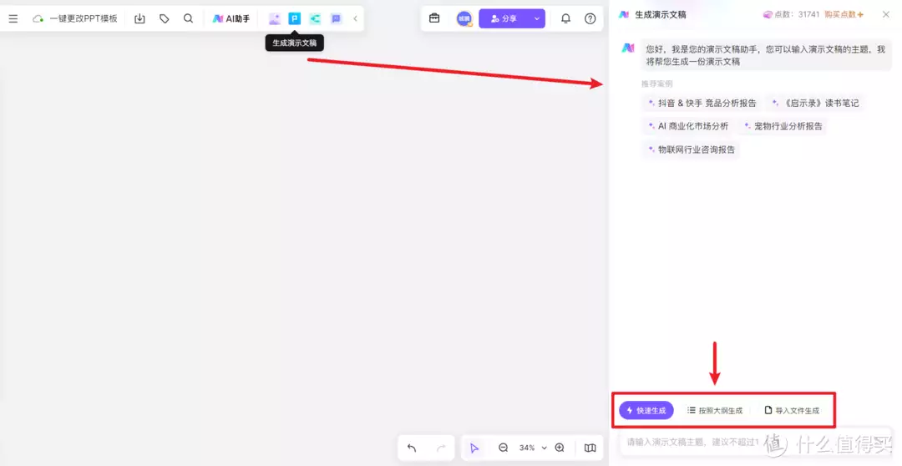Select example 《启示录》读书笔记
This screenshot has height=466, width=902.
point(816,103)
